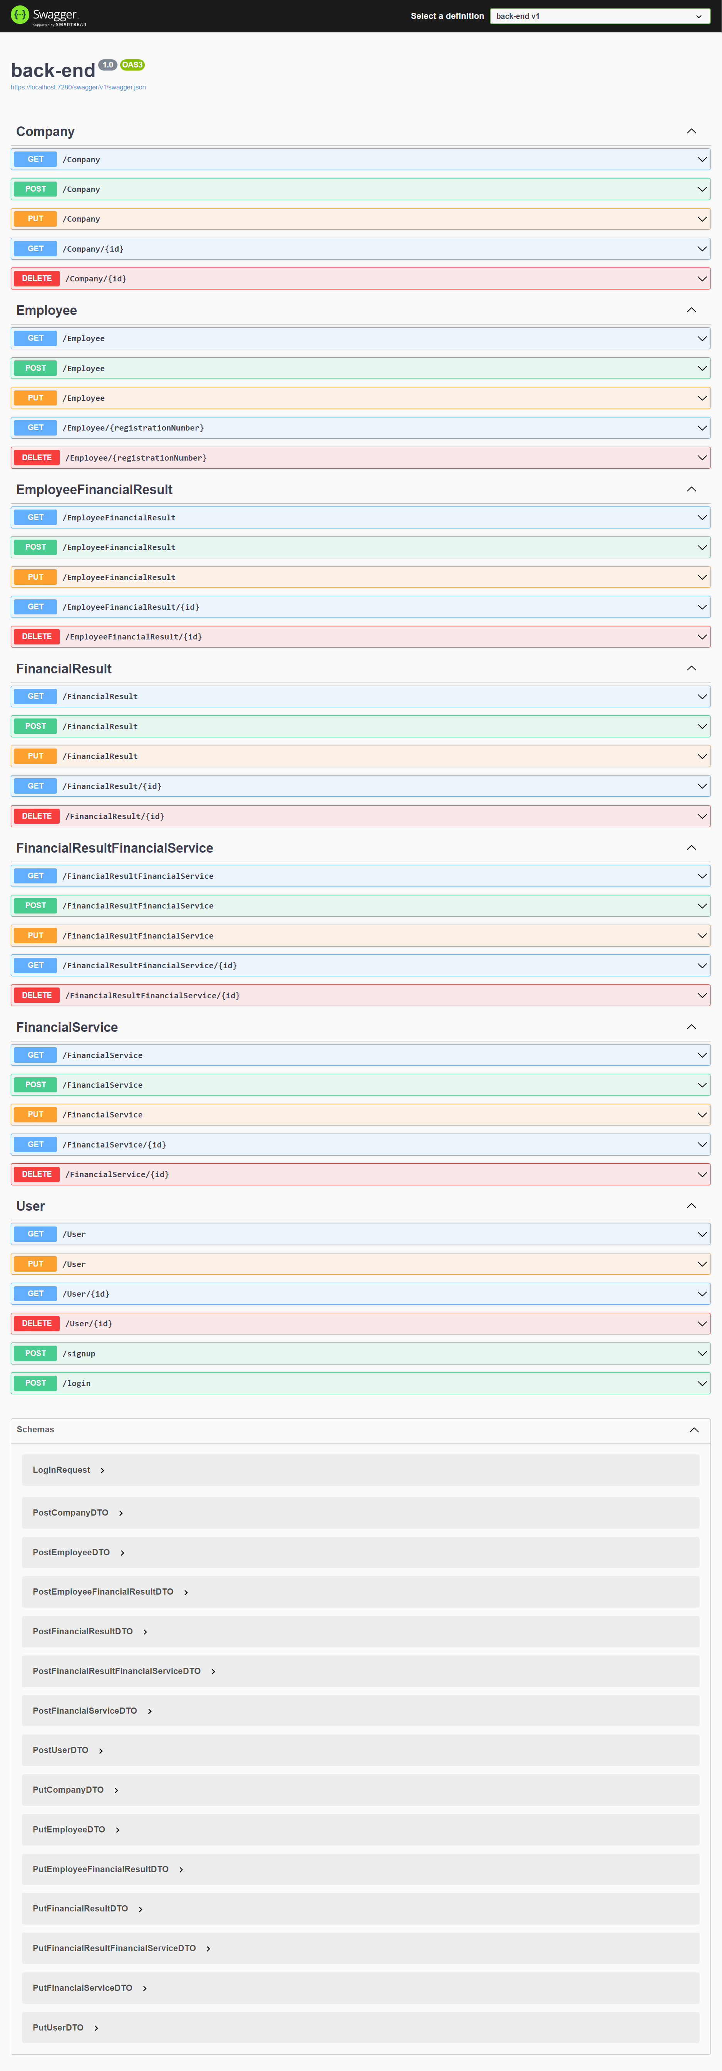Click chevron on DELETE /FinancialResultFinancialService/{id} row

[x=702, y=995]
